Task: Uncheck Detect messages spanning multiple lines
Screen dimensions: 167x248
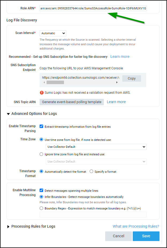Action: pyautogui.click(x=41, y=190)
